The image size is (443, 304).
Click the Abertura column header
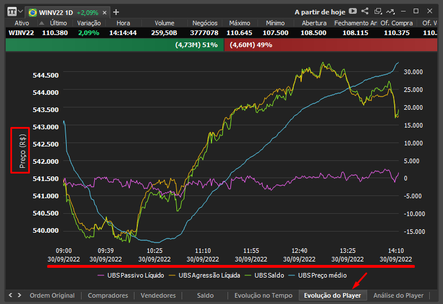tap(314, 23)
